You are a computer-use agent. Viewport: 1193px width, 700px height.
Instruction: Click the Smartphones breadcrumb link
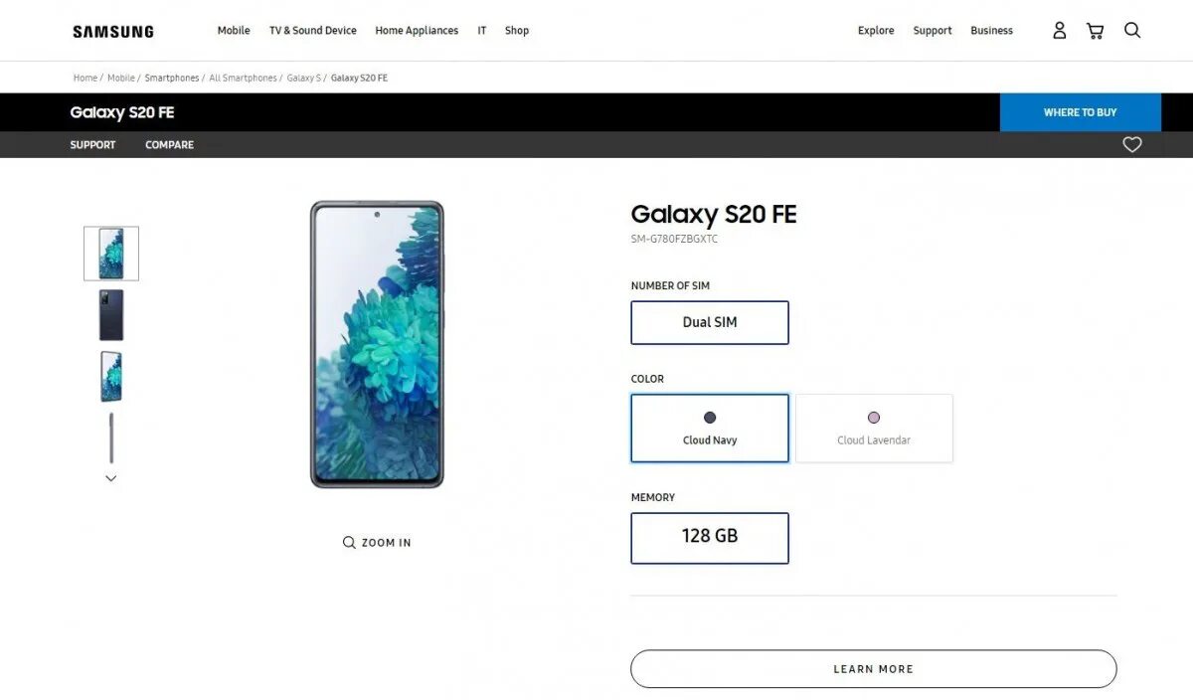pyautogui.click(x=172, y=78)
